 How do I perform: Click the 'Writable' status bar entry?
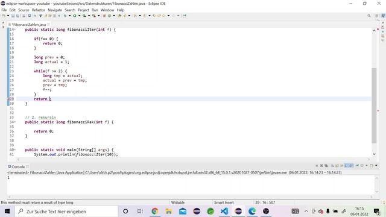[x=178, y=203]
